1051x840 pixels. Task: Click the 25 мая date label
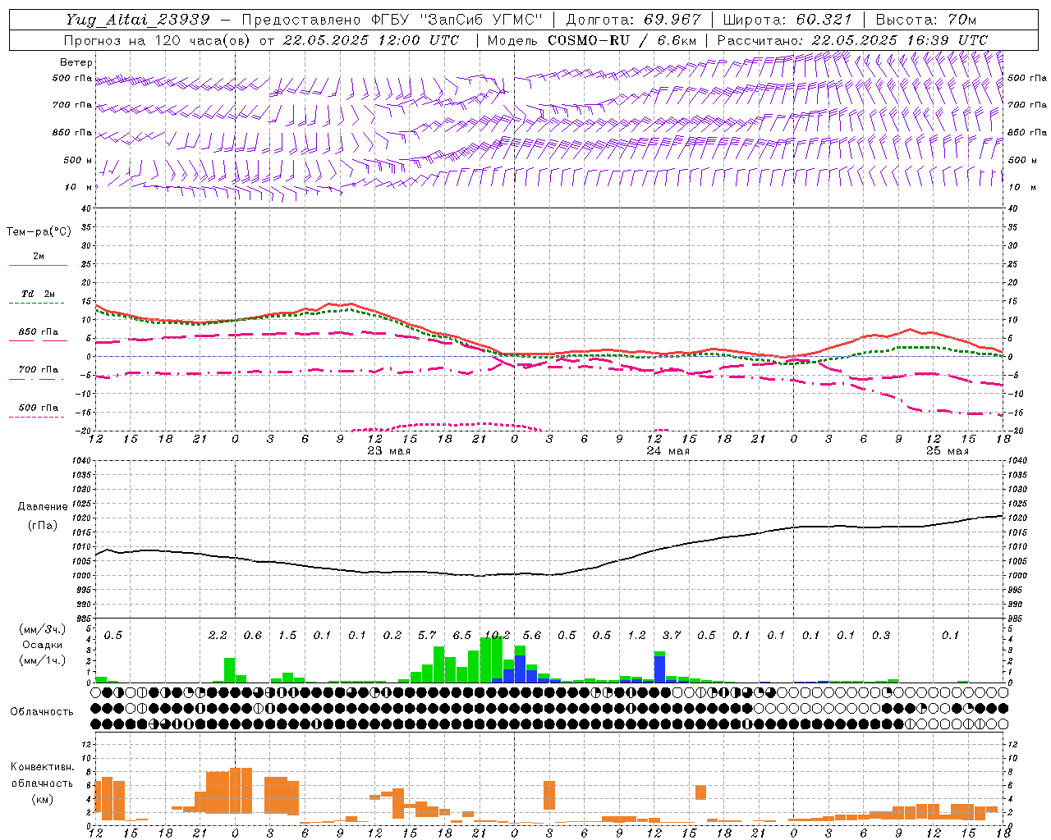948,451
